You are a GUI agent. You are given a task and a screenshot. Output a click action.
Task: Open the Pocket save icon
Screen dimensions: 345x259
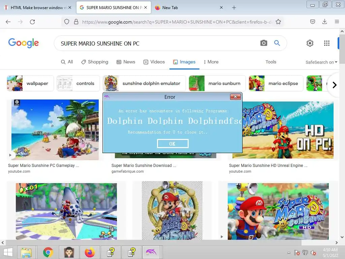click(312, 22)
